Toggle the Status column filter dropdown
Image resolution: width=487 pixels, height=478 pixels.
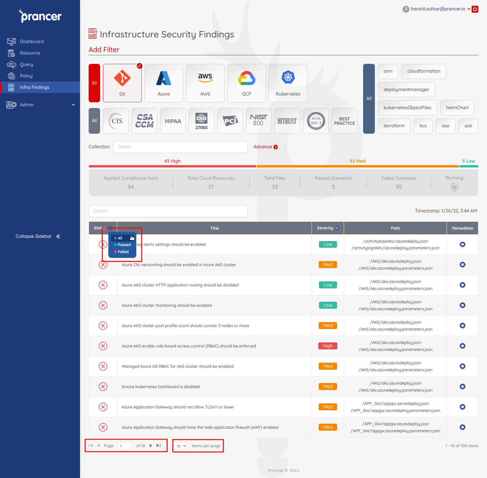coord(110,228)
